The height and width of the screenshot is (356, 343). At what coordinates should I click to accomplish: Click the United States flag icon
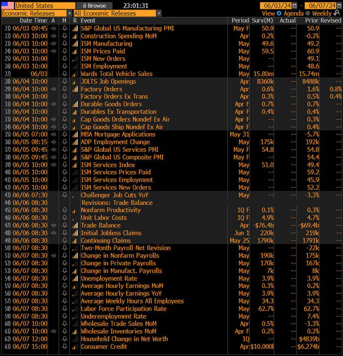pos(8,5)
